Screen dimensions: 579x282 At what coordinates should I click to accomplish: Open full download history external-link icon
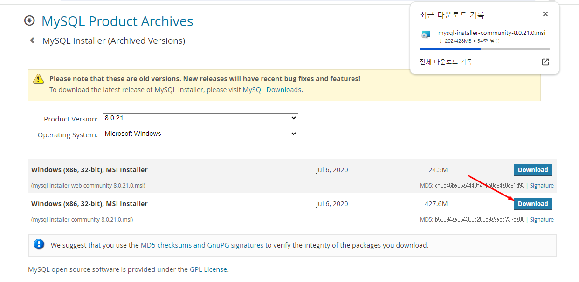[545, 62]
